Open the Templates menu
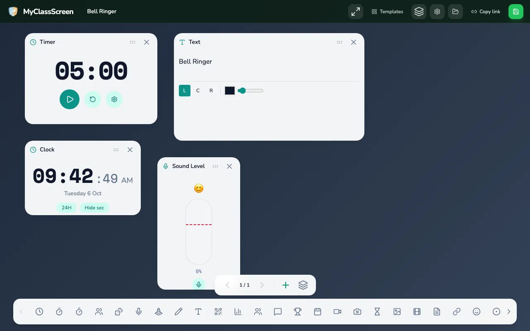The image size is (530, 331). click(387, 12)
